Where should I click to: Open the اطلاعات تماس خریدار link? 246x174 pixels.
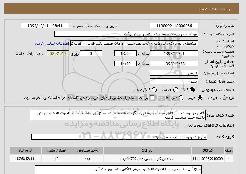(52, 43)
